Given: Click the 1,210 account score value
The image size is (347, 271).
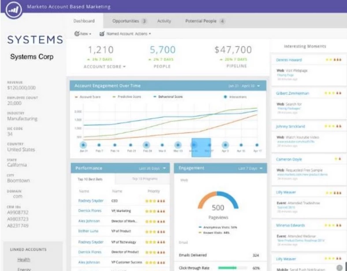Looking at the screenshot, I should click(x=101, y=50).
